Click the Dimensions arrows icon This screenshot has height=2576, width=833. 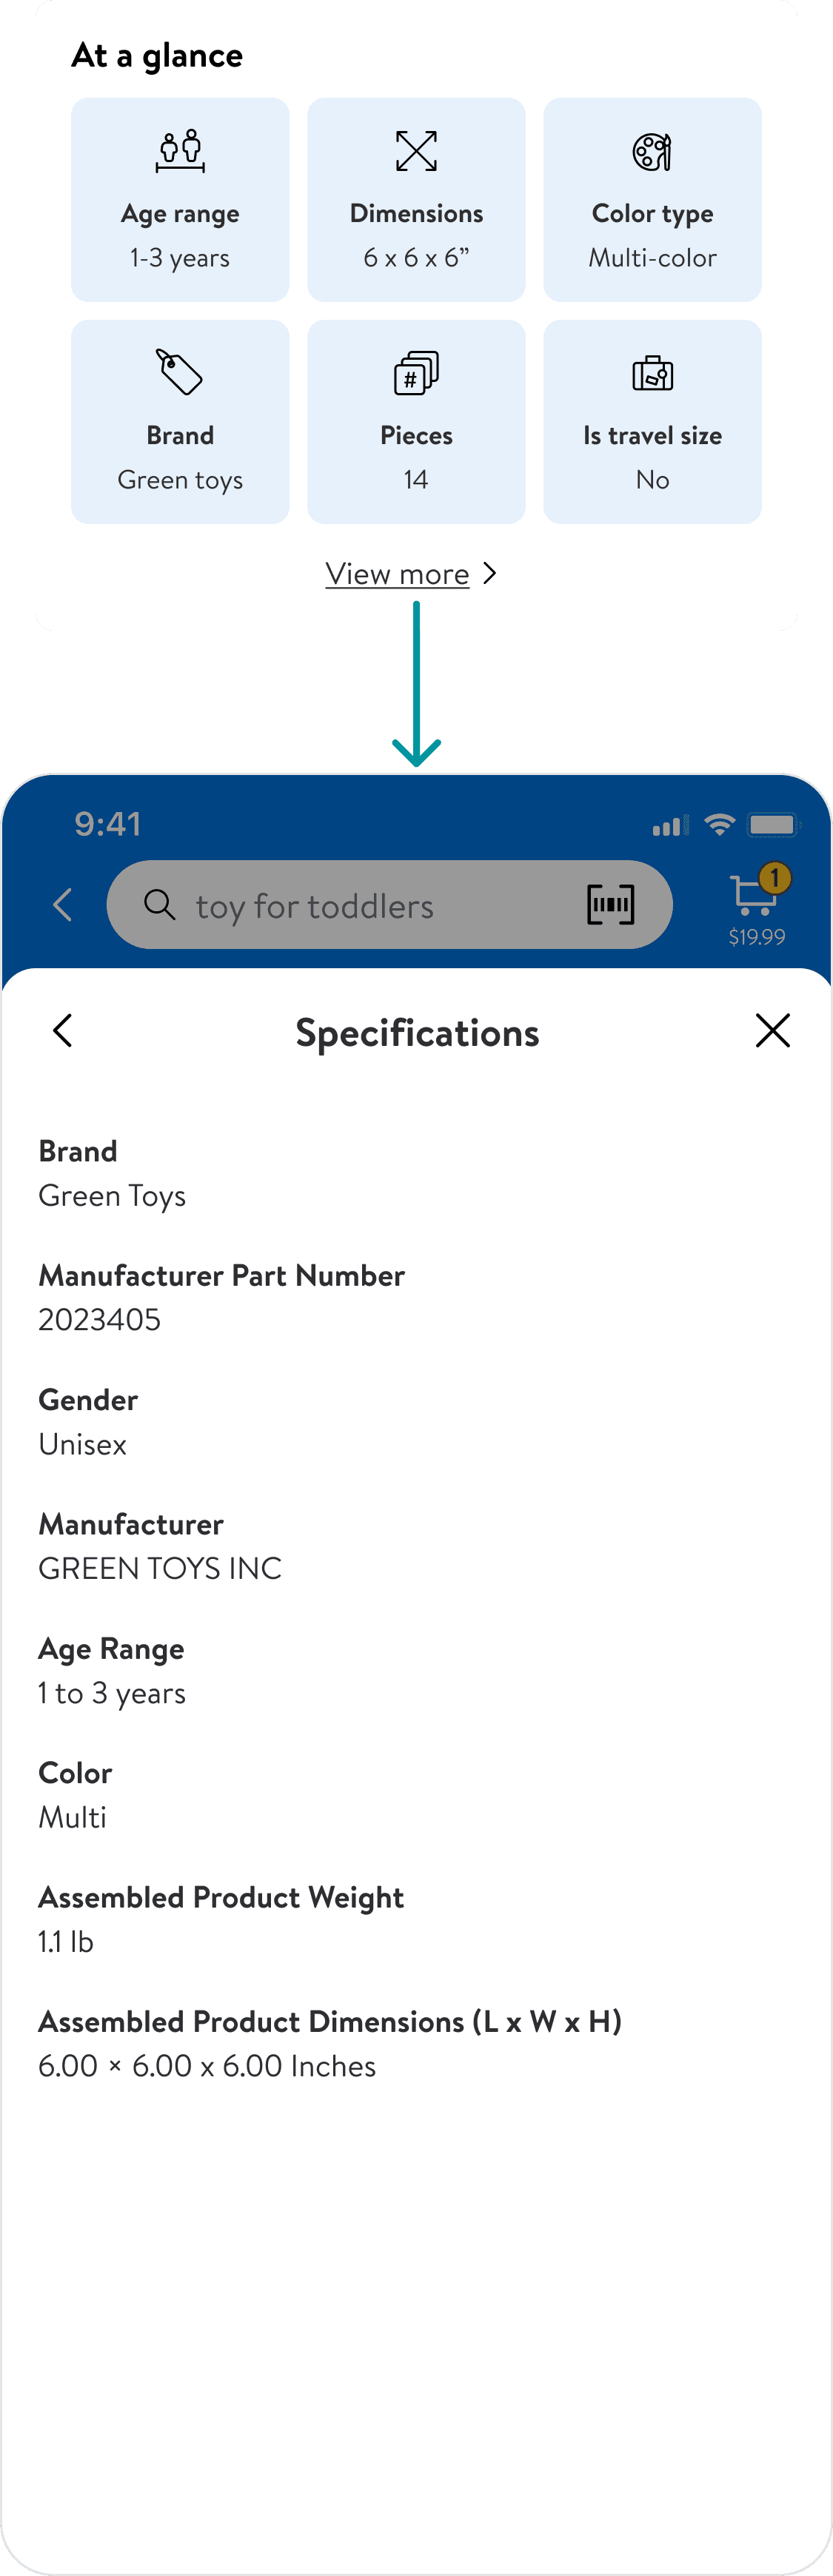tap(416, 151)
